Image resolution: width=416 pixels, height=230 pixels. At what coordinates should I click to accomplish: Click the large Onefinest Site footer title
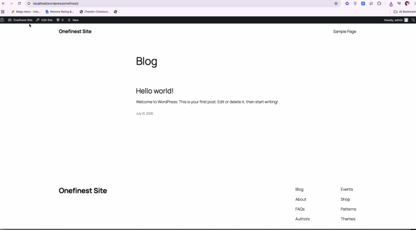[83, 191]
